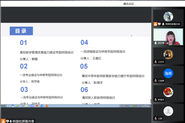Open the Windows Start button in the shared taskbar
The width and height of the screenshot is (185, 123).
click(3, 106)
